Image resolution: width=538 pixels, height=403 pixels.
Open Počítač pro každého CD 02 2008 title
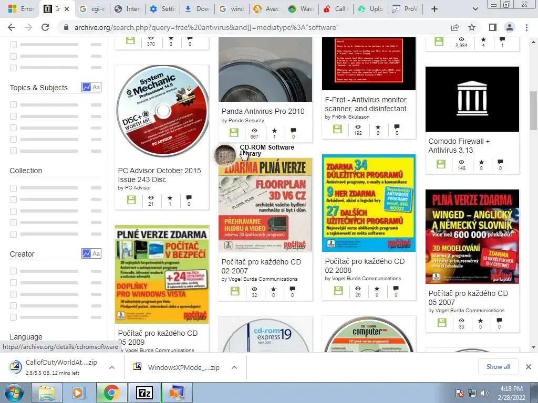(x=365, y=266)
